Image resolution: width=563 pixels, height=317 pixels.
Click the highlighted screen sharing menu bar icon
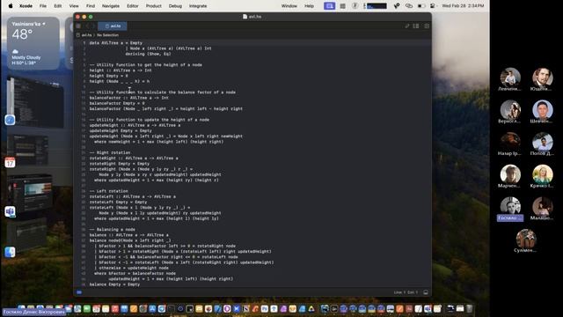click(329, 6)
